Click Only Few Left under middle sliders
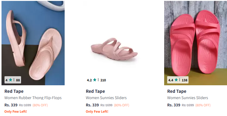 (x=97, y=111)
